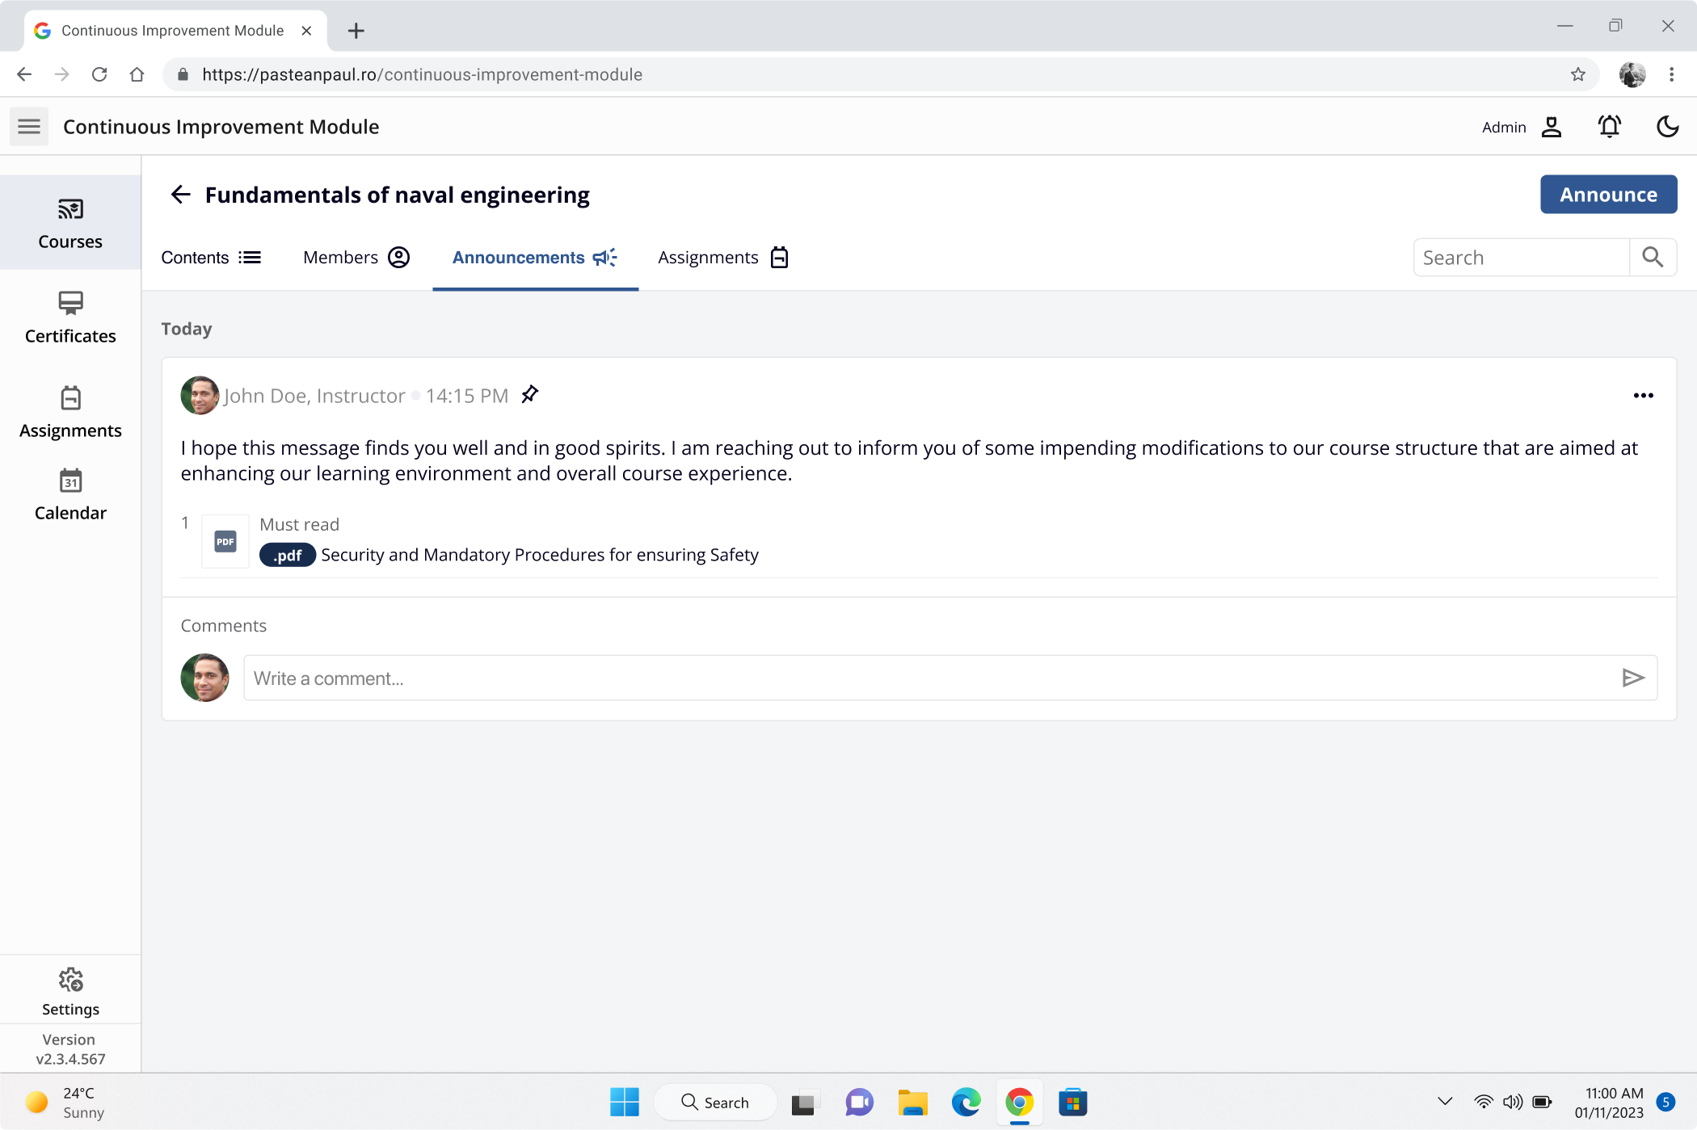The height and width of the screenshot is (1130, 1697).
Task: Send comment with the arrow icon
Action: pos(1632,678)
